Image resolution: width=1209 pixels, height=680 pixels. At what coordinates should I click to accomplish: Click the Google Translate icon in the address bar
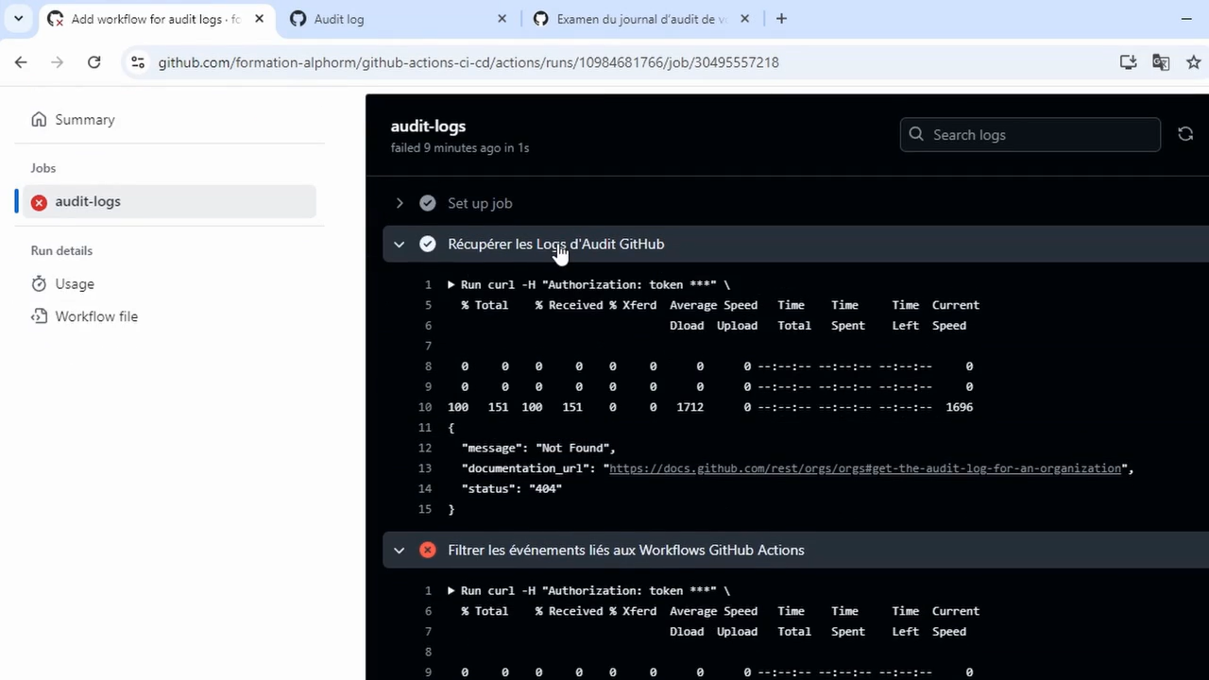[1161, 62]
